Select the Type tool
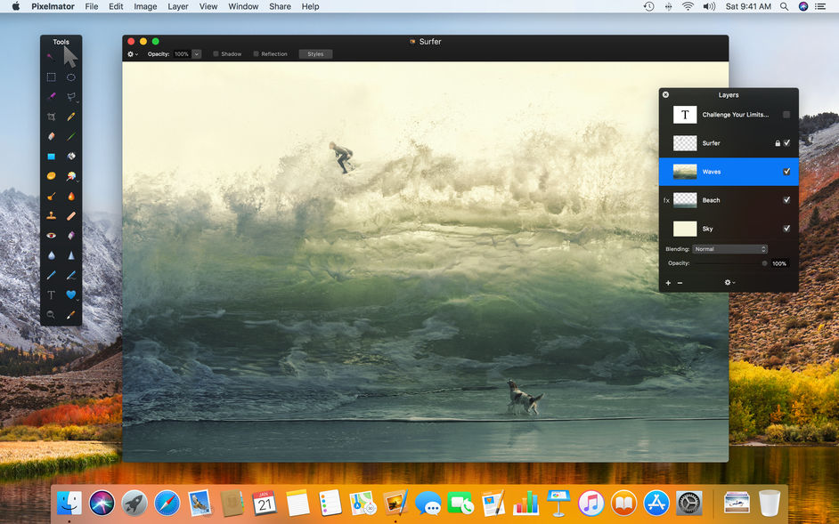Viewport: 839px width, 524px height. (51, 294)
